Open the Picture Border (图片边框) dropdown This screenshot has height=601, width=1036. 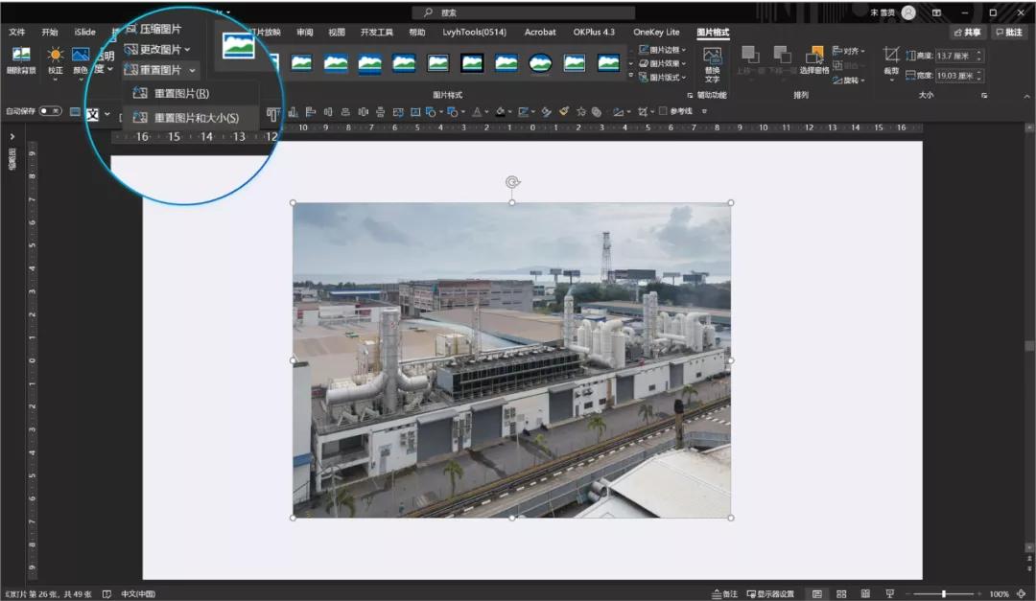pos(662,50)
